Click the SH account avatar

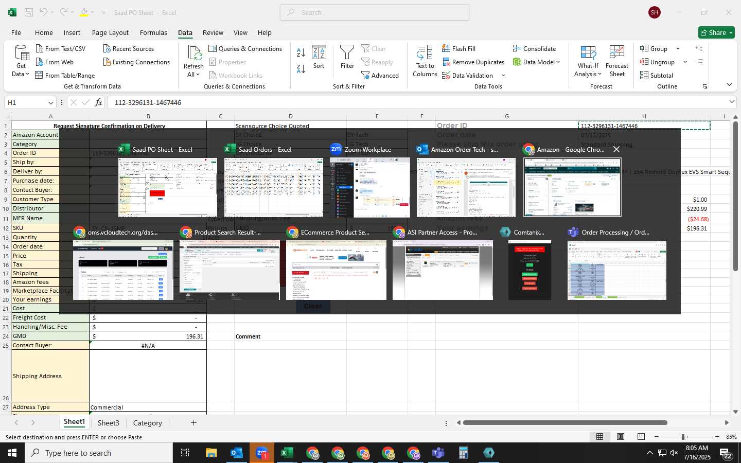[655, 12]
